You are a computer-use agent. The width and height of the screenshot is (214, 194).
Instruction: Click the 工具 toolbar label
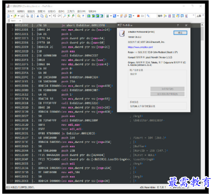[x=199, y=16]
